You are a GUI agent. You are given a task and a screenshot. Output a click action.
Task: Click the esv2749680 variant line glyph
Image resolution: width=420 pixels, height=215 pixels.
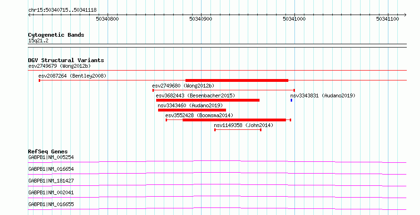224,90
